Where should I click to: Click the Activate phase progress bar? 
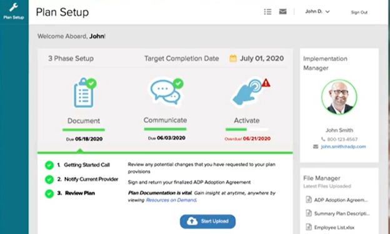coord(247,129)
